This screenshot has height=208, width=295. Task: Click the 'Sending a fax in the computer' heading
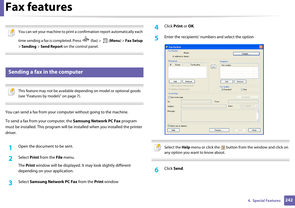tap(45, 72)
